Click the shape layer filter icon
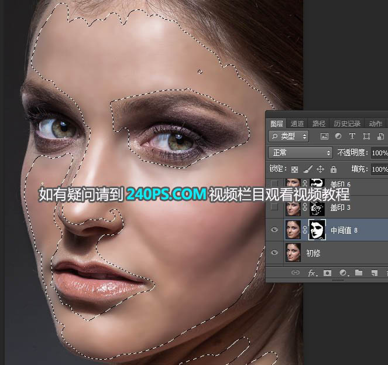Screen dimensions: 388x365 tap(366, 137)
